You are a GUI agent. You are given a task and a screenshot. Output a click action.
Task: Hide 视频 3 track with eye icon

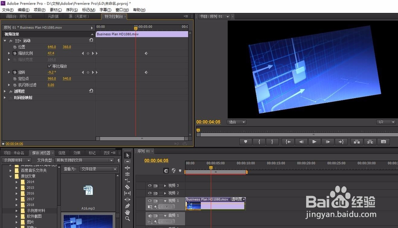coord(150,185)
